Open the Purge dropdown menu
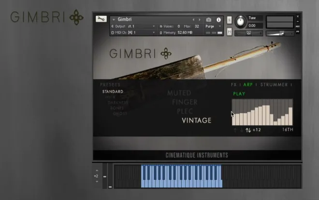 tap(213, 27)
